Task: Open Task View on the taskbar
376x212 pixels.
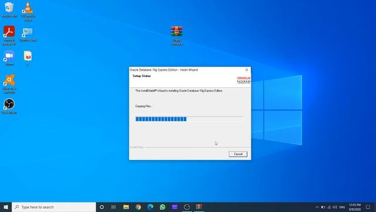Action: pyautogui.click(x=113, y=207)
